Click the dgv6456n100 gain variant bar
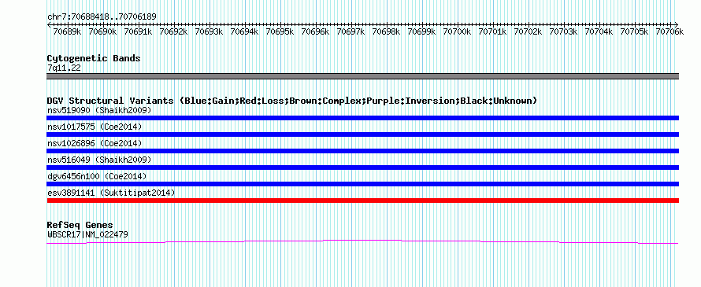Viewport: 701px width, 287px height. click(362, 184)
